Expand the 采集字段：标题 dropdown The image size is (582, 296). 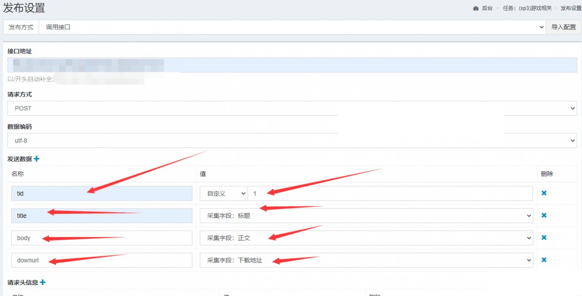366,216
